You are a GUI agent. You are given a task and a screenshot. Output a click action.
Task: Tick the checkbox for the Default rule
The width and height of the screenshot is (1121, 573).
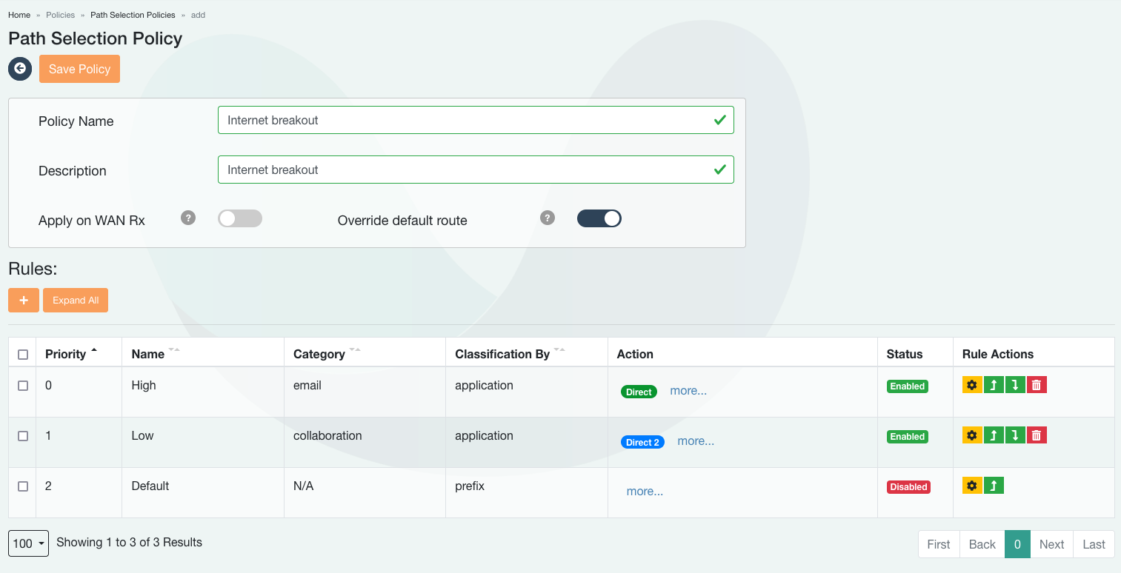(23, 486)
